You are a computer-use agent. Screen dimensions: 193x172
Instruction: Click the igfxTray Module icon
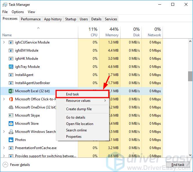pyautogui.click(x=11, y=67)
